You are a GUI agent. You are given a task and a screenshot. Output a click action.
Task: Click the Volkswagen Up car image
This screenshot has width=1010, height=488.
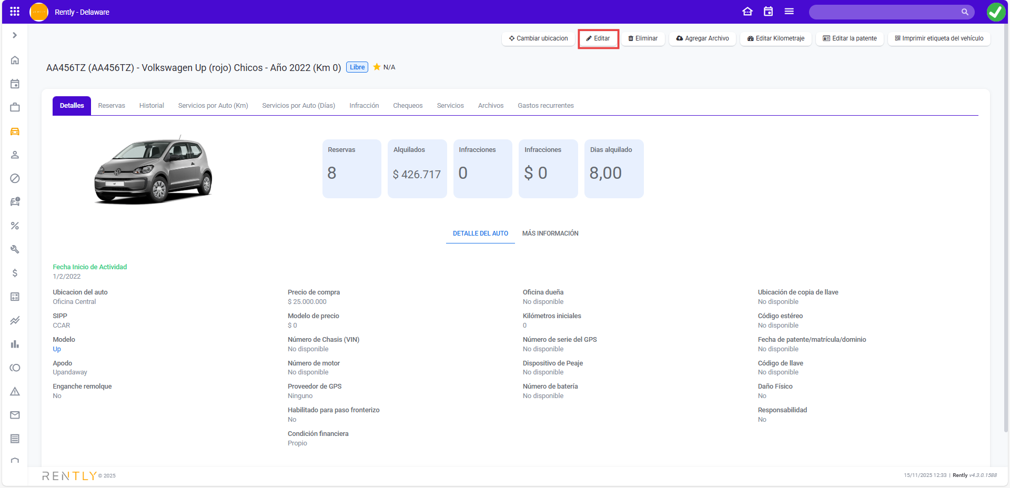153,170
